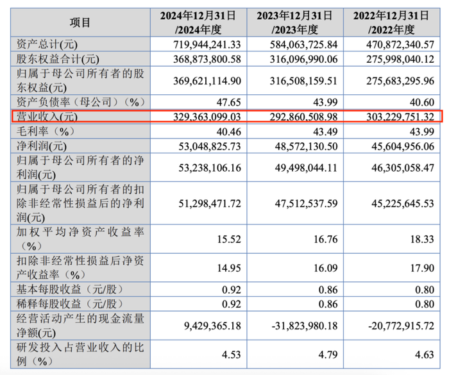This screenshot has width=449, height=375.
Task: Select the 2022年12月31日 column header
Action: [x=391, y=22]
